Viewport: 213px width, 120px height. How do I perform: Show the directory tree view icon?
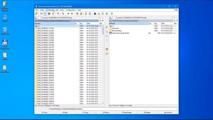point(53,14)
